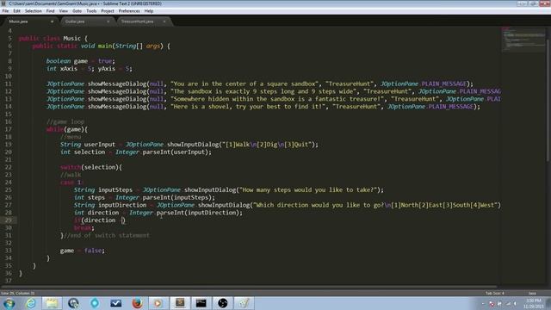Open the Edit menu
This screenshot has width=551, height=310.
click(x=16, y=11)
